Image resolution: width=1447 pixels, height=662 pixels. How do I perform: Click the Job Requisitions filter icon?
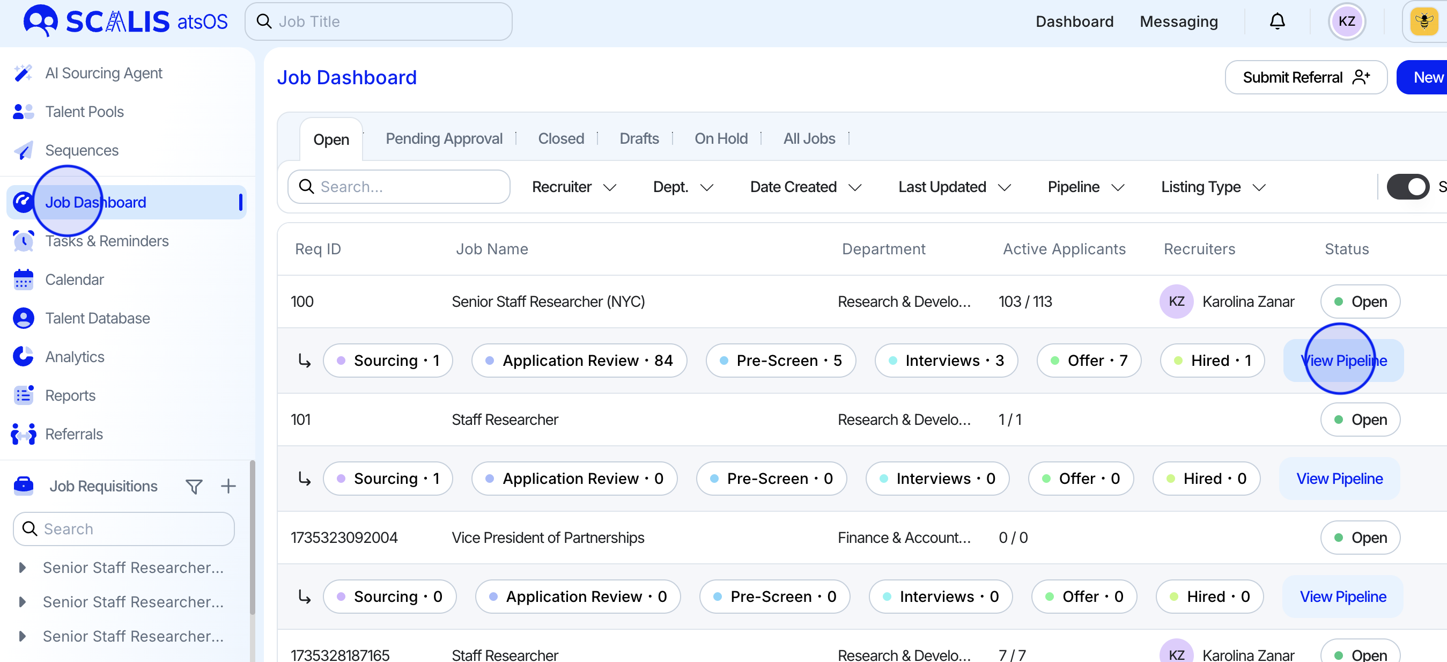tap(194, 486)
